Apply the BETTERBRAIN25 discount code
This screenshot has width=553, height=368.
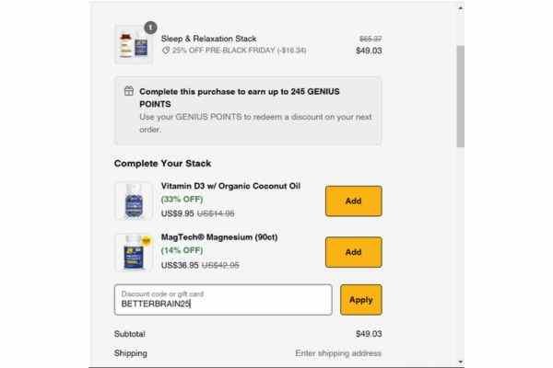[360, 300]
